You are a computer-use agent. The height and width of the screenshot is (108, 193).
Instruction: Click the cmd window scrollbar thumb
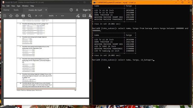(x=191, y=10)
